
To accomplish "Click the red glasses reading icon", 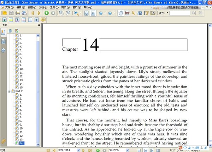I will [x=127, y=13].
